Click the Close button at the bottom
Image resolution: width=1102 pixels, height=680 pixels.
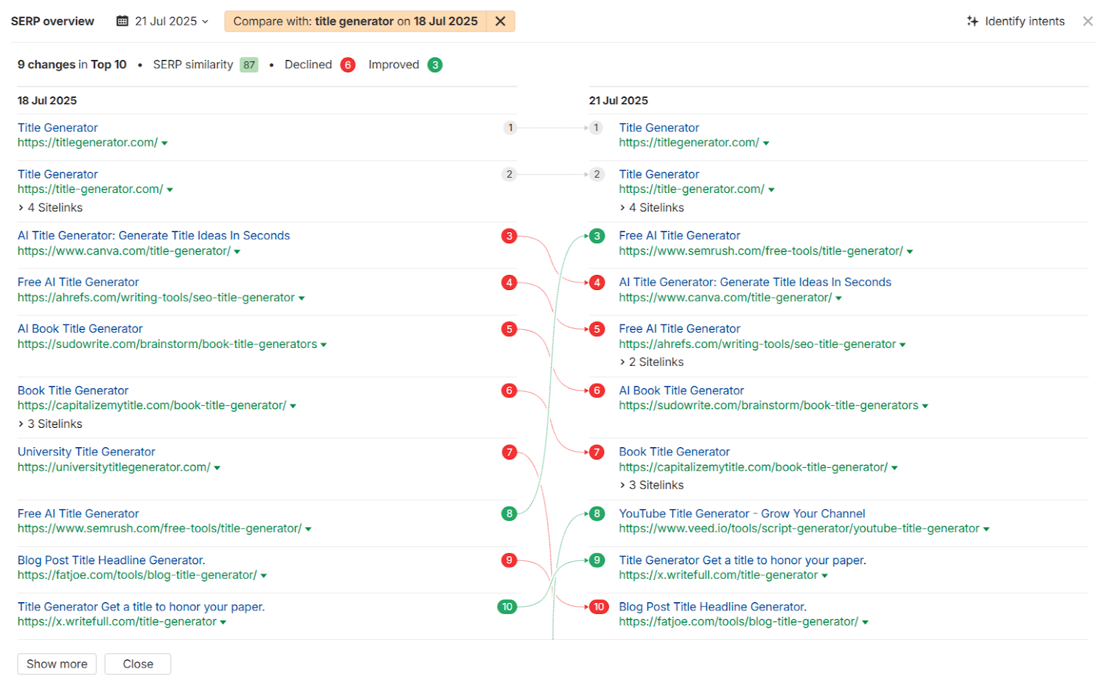click(137, 663)
